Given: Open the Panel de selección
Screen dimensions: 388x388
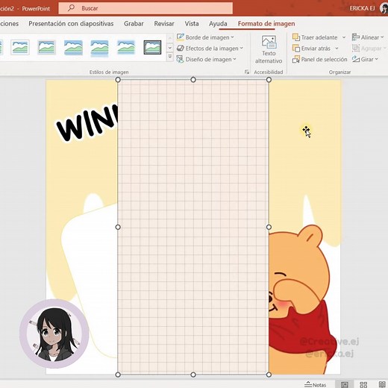Looking at the screenshot, I should click(x=320, y=60).
